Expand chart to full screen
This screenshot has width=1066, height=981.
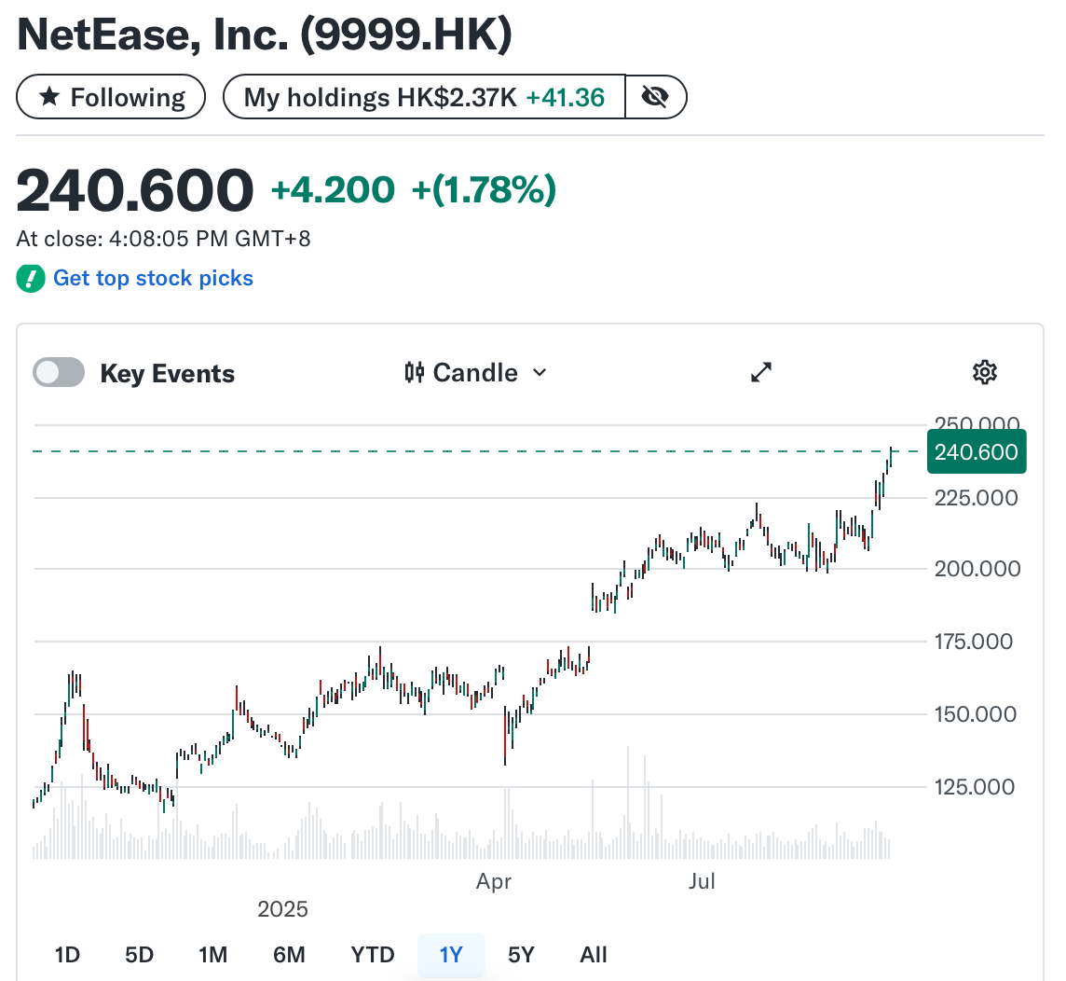point(761,372)
